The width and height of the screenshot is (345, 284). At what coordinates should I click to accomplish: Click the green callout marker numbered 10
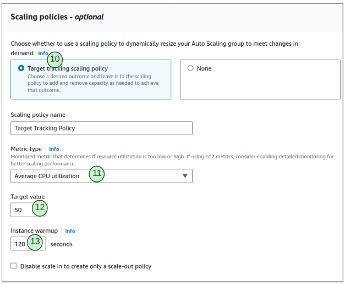pos(55,60)
